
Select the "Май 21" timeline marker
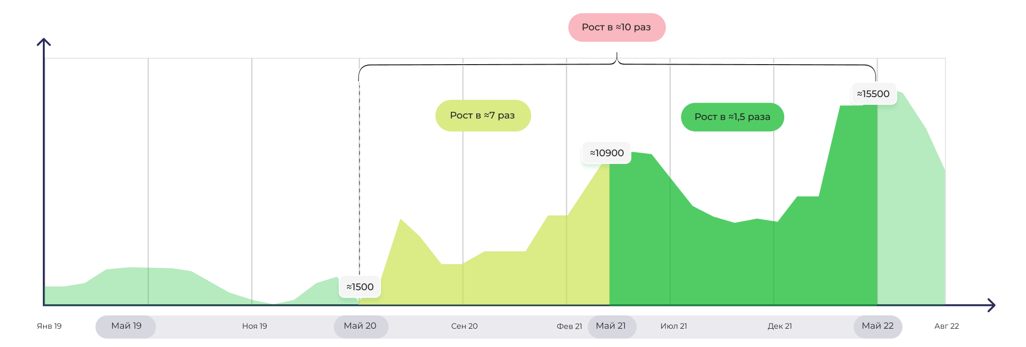point(611,326)
